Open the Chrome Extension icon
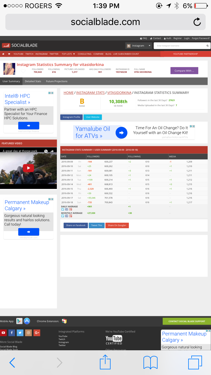Viewport: 211px width, 375px height. (x=64, y=321)
